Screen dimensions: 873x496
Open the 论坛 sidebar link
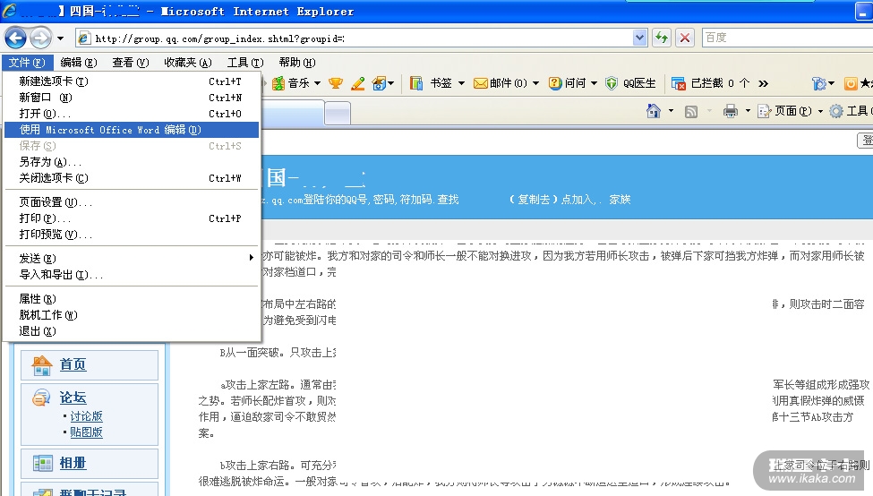(73, 398)
